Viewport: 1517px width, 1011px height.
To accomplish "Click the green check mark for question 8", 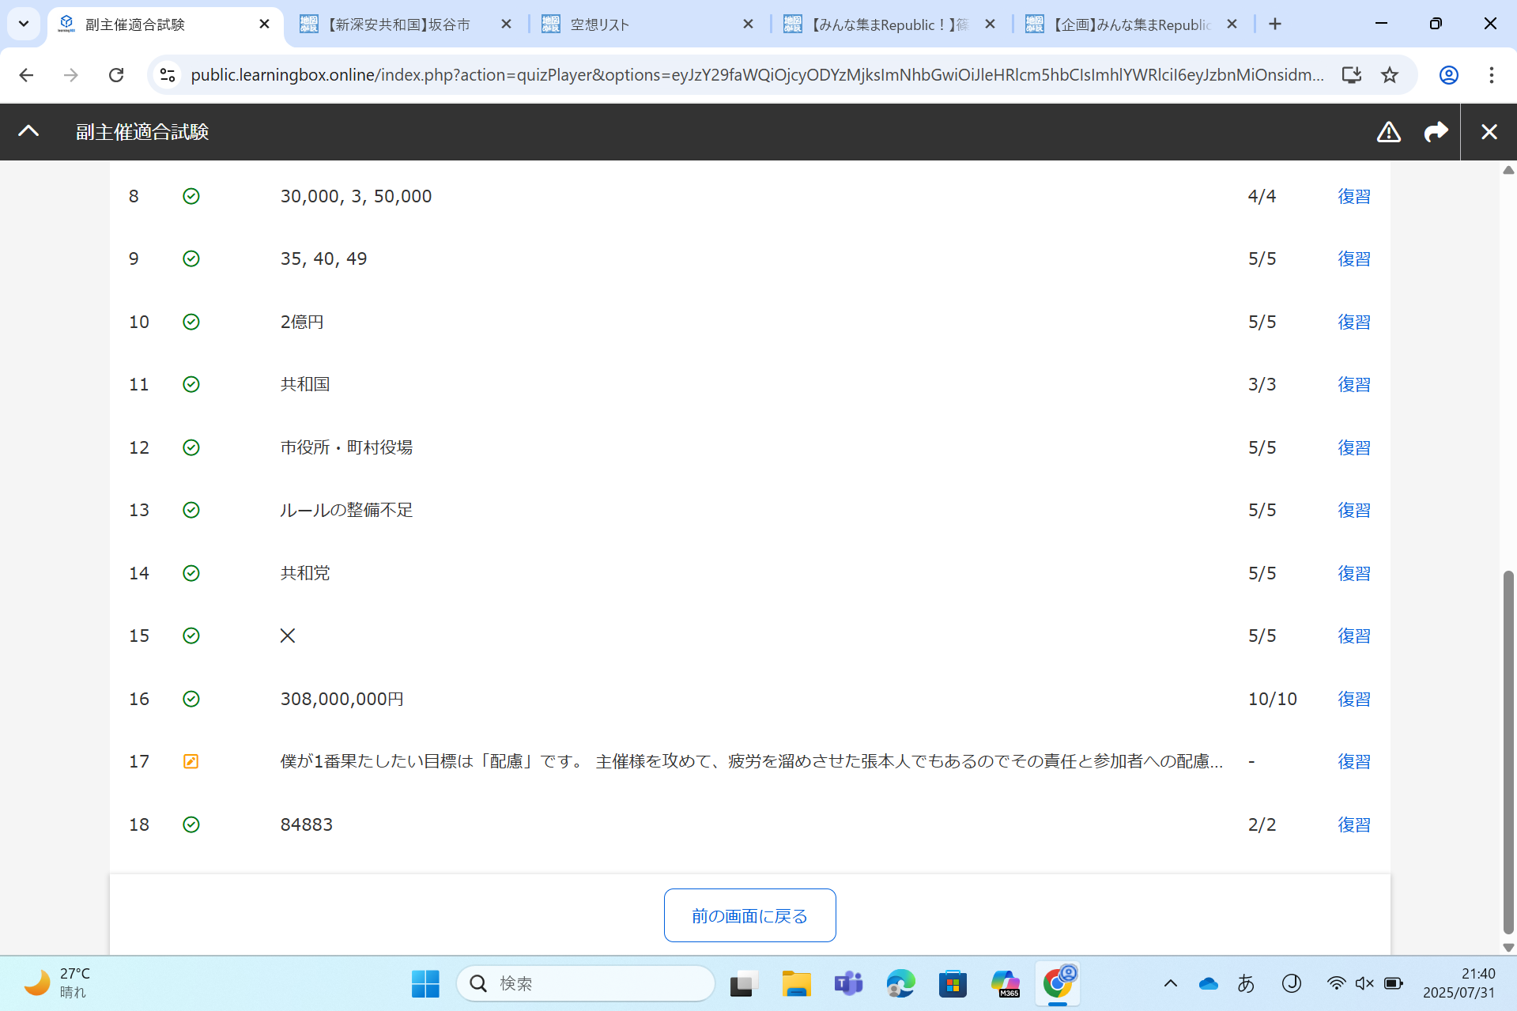I will [x=191, y=196].
